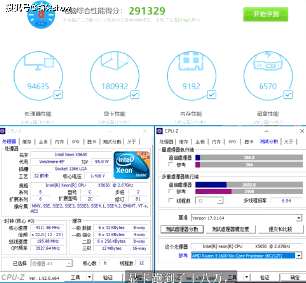The height and width of the screenshot is (283, 306).
Task: Click the CPU-Z app icon in the right window title bar
Action: tap(160, 131)
